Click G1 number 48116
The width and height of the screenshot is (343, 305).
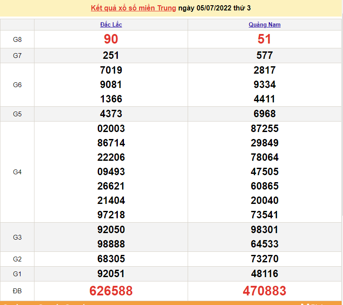point(264,274)
